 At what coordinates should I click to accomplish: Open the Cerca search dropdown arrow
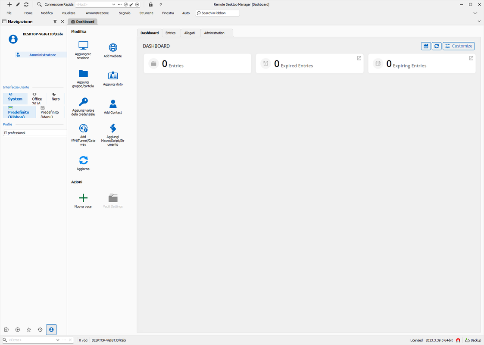(x=58, y=340)
